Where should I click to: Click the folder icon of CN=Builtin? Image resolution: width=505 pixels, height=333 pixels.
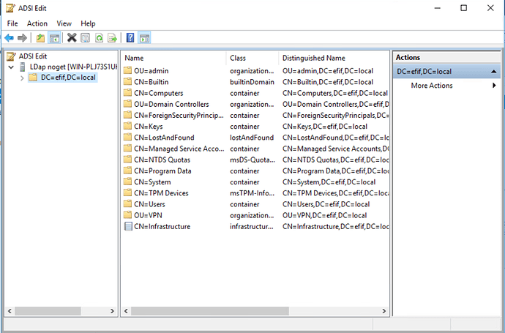tap(128, 82)
